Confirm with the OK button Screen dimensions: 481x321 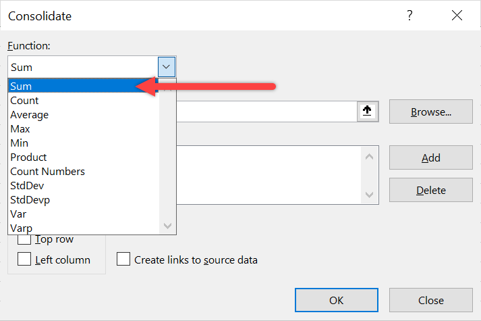337,300
